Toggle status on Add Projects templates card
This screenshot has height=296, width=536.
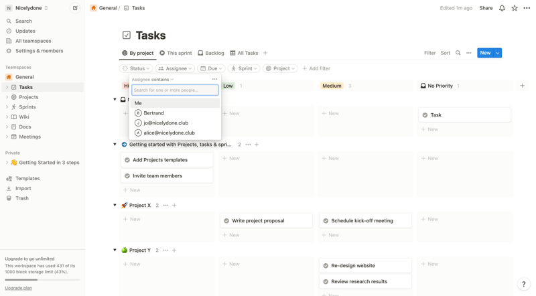point(127,160)
